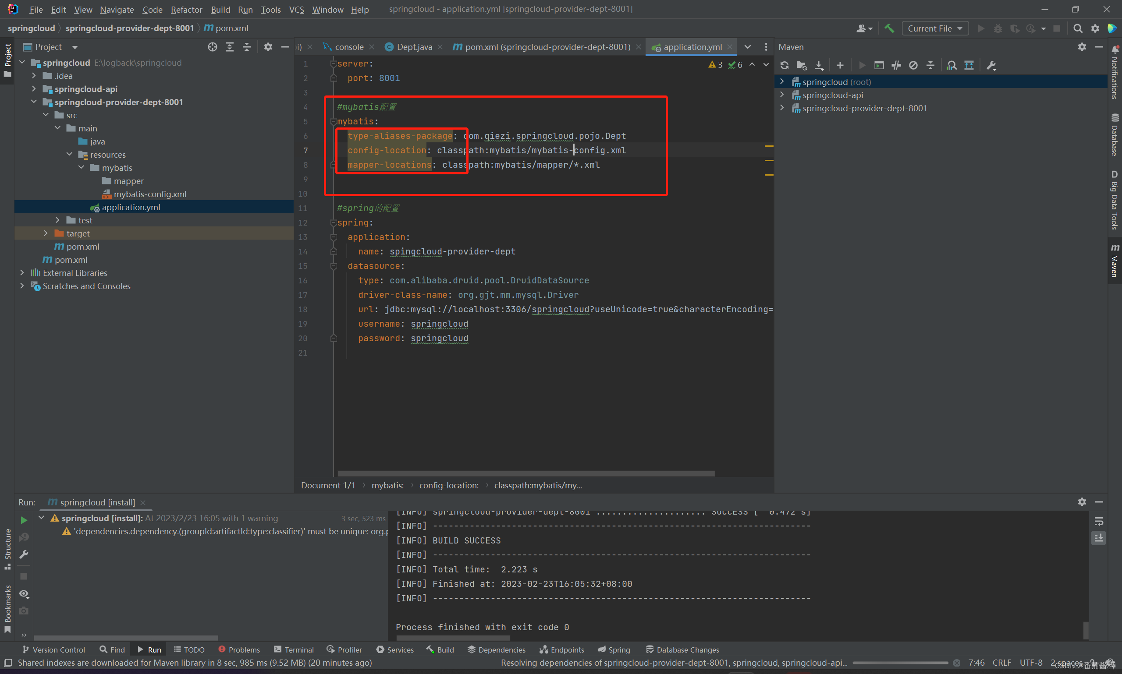Screen dimensions: 1122x674
Task: Expand the springcloud-api module in Maven panel
Action: pyautogui.click(x=783, y=95)
